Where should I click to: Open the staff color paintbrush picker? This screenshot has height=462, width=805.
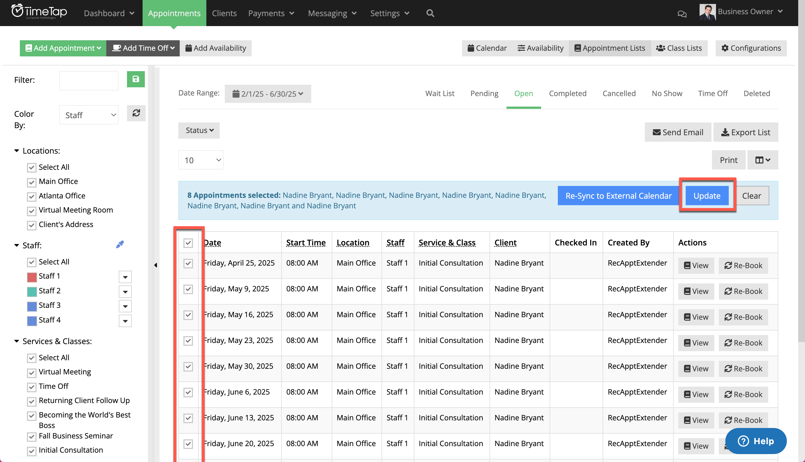coord(120,244)
